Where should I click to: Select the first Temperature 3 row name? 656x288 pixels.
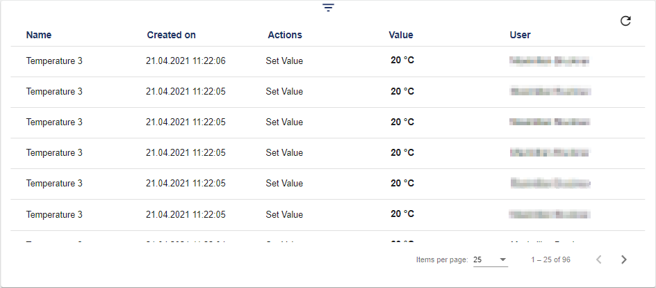(x=54, y=61)
